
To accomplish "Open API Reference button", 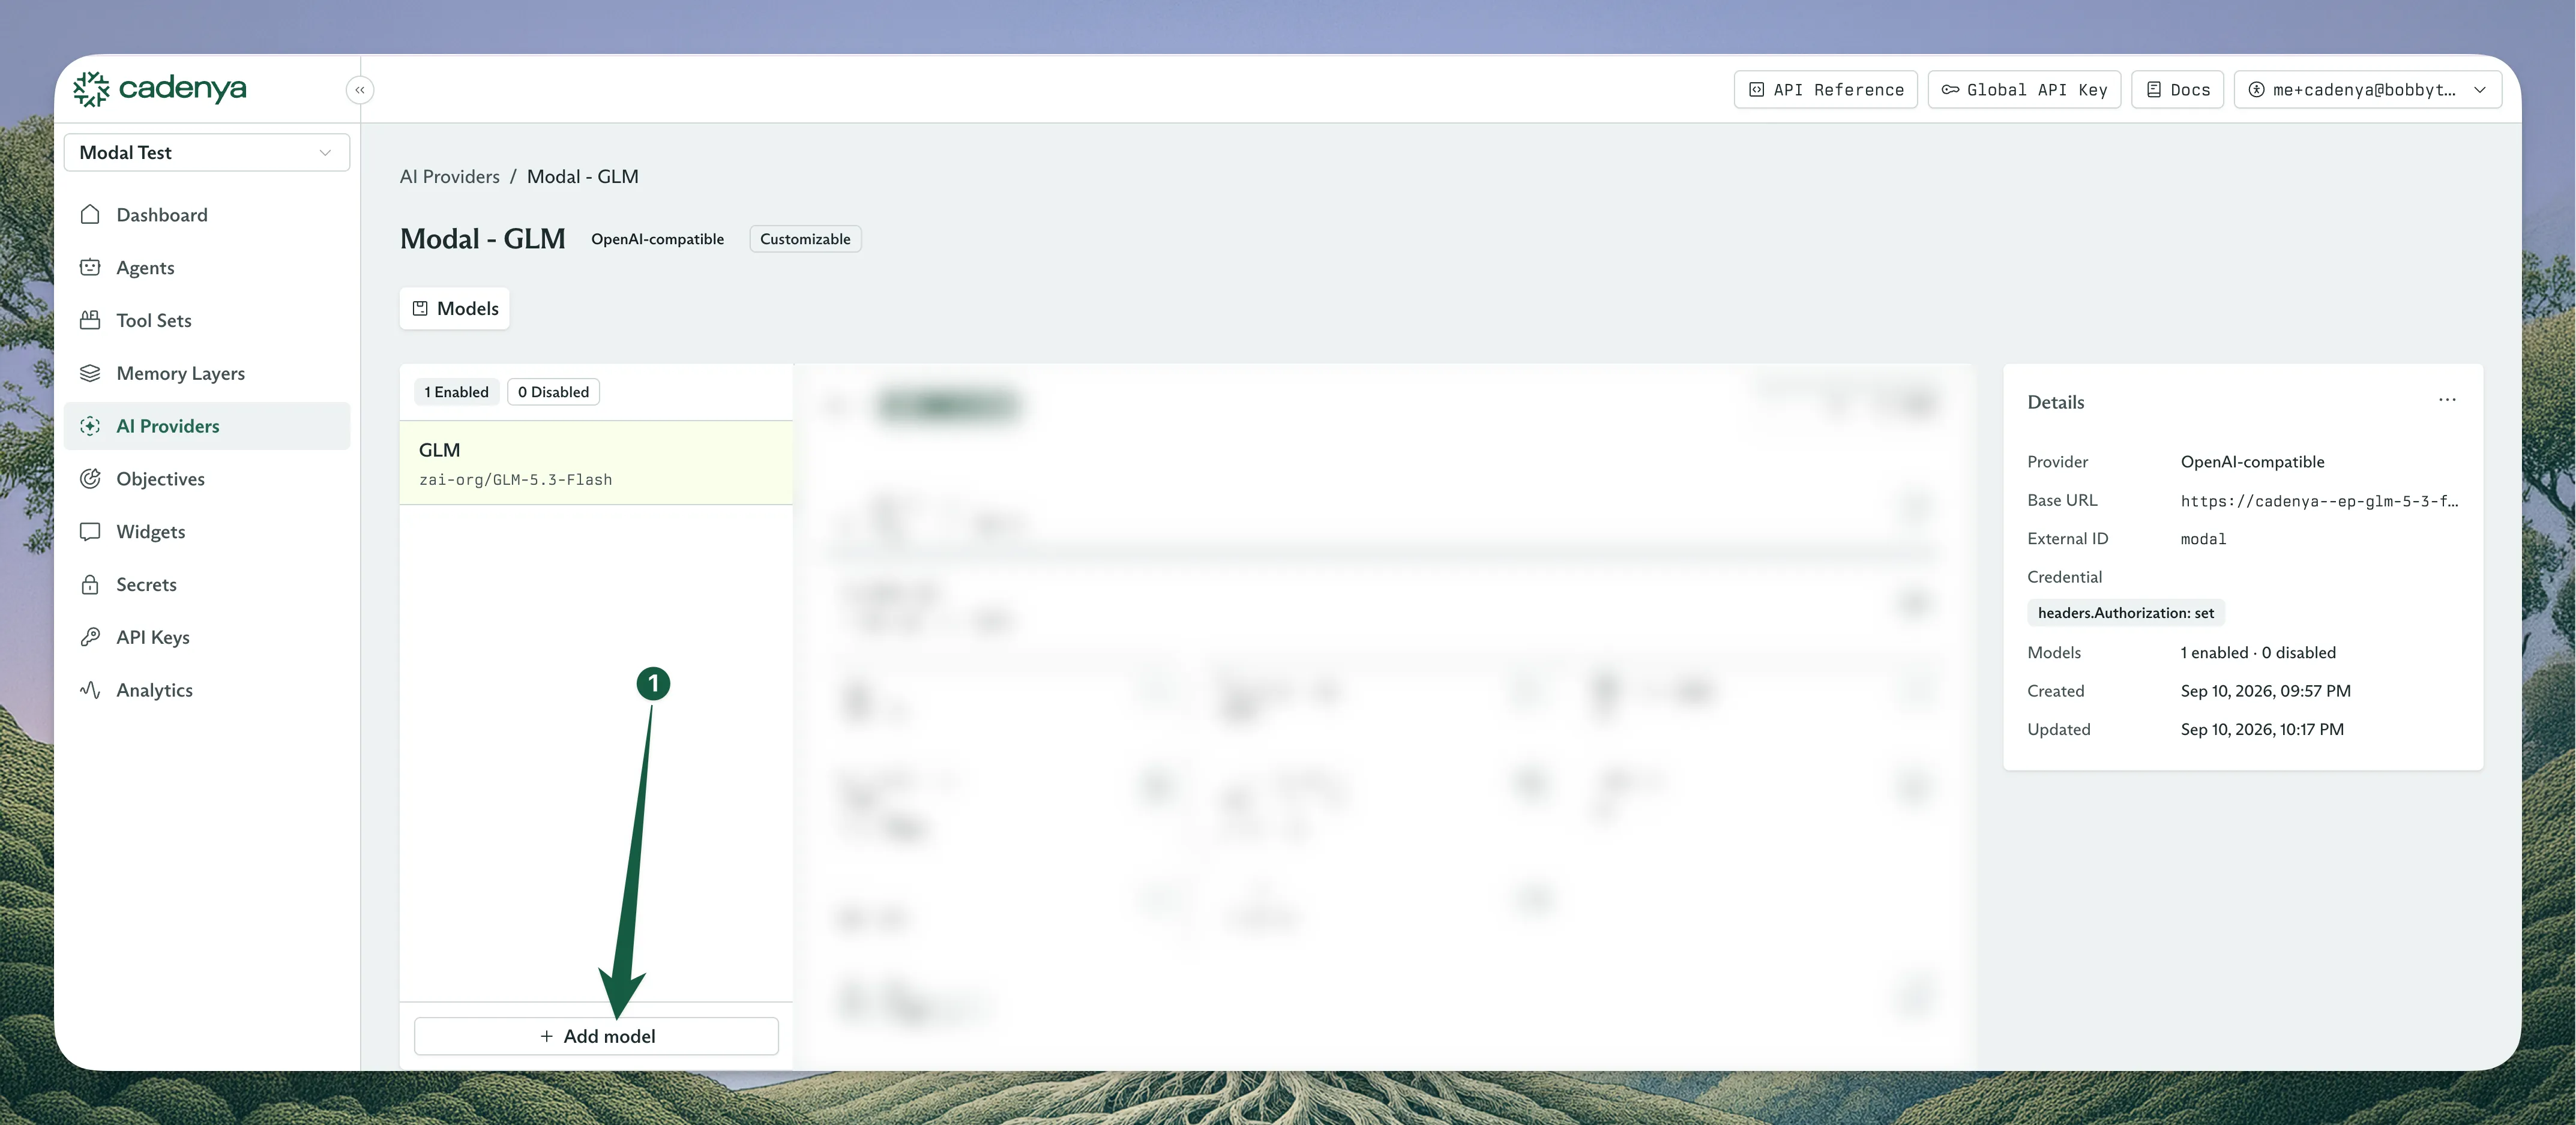I will point(1825,90).
